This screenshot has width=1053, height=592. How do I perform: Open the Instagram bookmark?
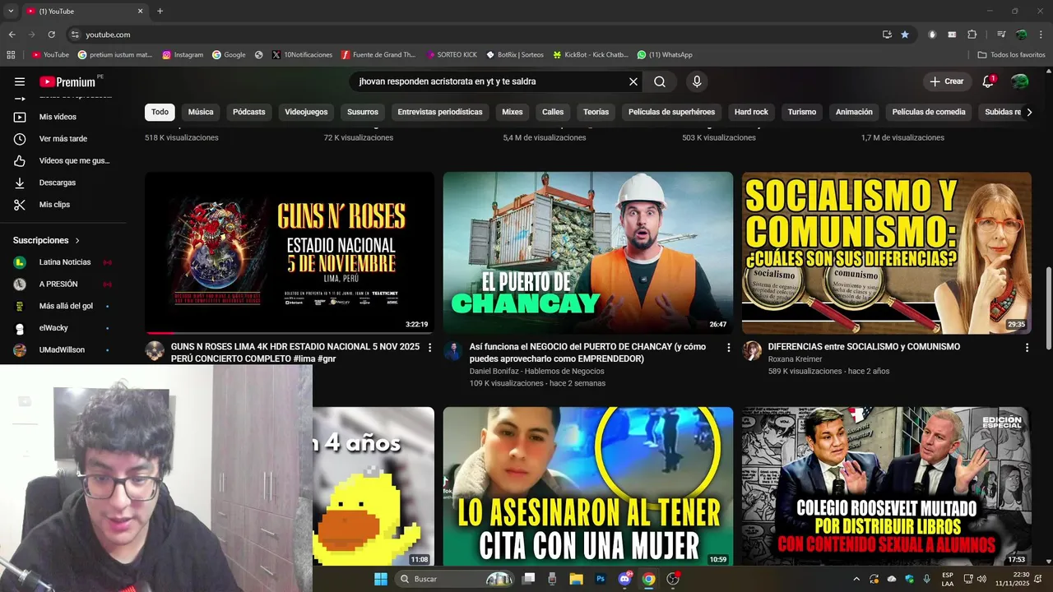coord(183,55)
